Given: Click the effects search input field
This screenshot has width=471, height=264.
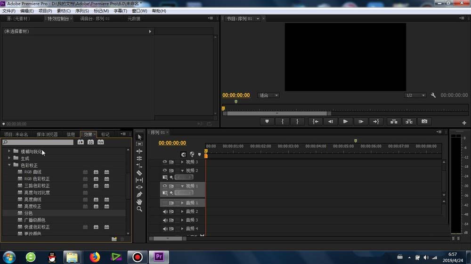Looking at the screenshot, I should pyautogui.click(x=38, y=142).
